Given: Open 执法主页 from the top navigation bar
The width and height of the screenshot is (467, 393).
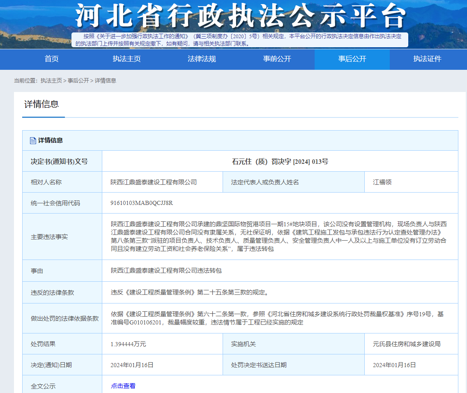Looking at the screenshot, I should 127,59.
